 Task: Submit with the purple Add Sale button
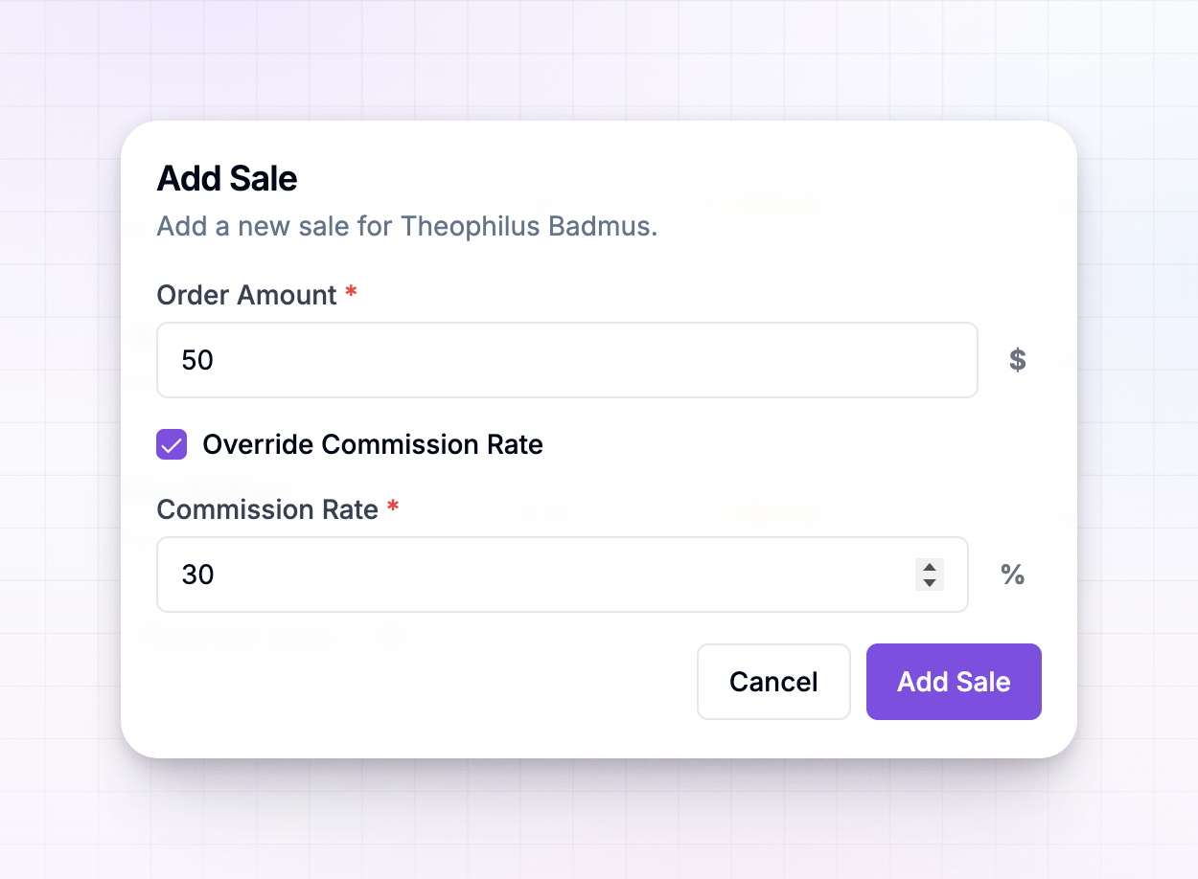954,682
